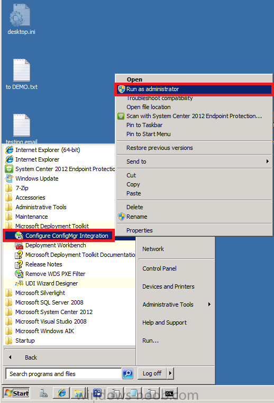The height and width of the screenshot is (403, 274).
Task: Open Help and Support
Action: point(165,323)
